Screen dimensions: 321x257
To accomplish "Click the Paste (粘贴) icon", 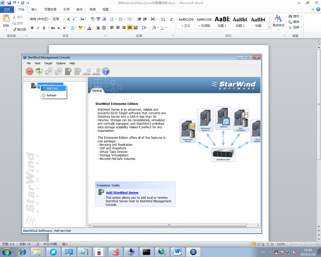I will click(6, 18).
